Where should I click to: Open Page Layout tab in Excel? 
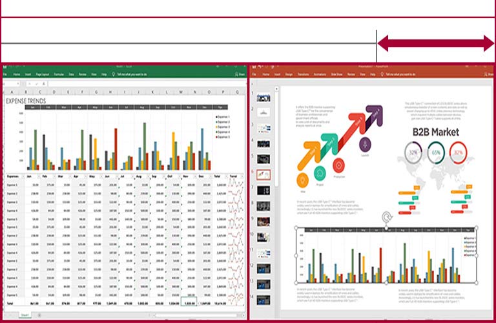pos(43,75)
